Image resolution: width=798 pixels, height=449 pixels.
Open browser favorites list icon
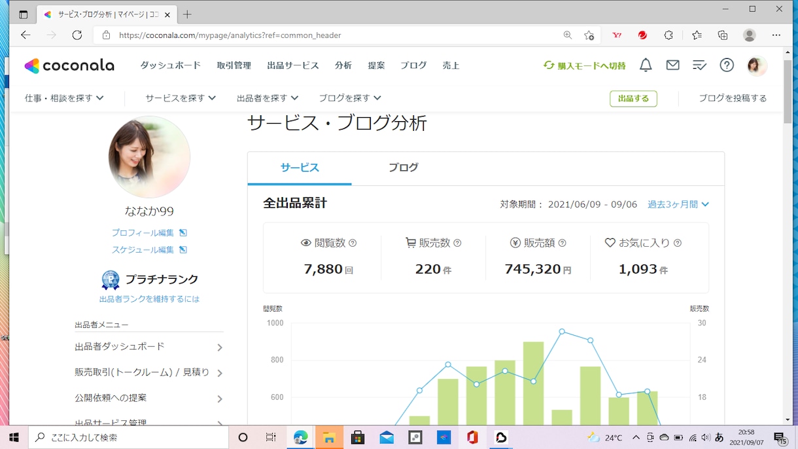[x=697, y=35]
